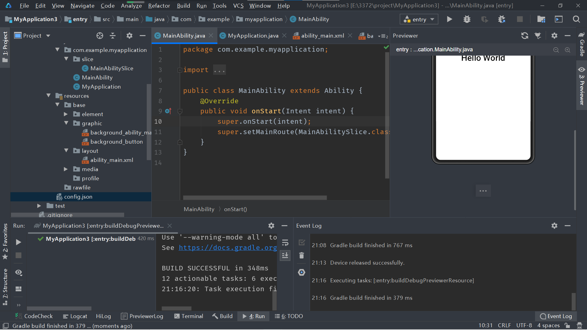The width and height of the screenshot is (587, 330).
Task: Click the editor horizontal scrollbar
Action: [255, 198]
